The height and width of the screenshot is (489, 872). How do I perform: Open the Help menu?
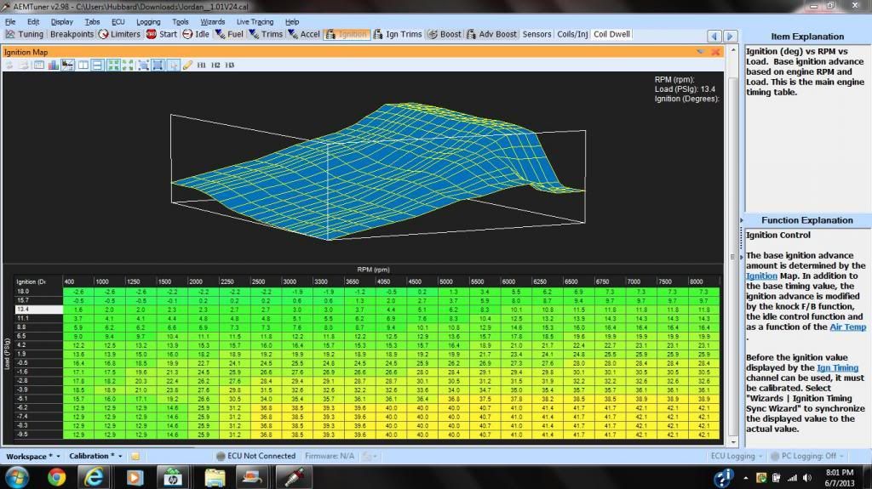click(292, 21)
